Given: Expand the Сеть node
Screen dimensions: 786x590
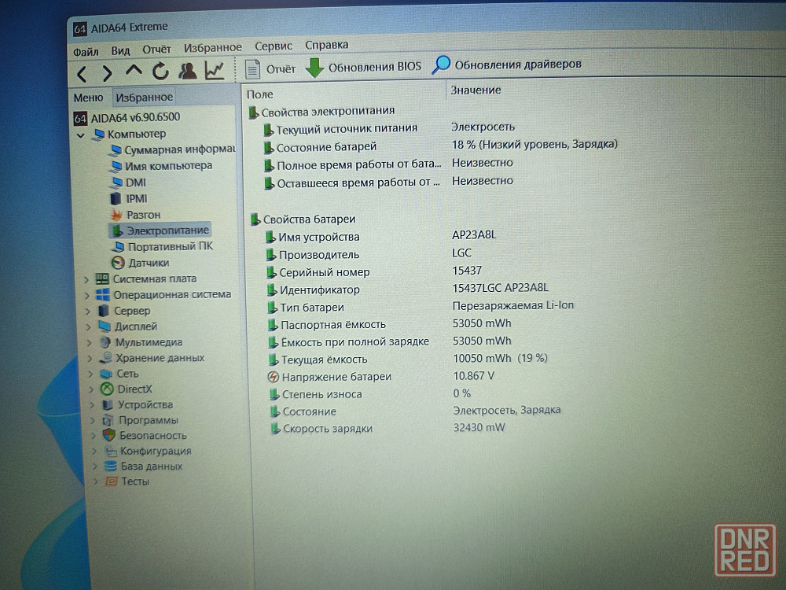Looking at the screenshot, I should point(91,374).
